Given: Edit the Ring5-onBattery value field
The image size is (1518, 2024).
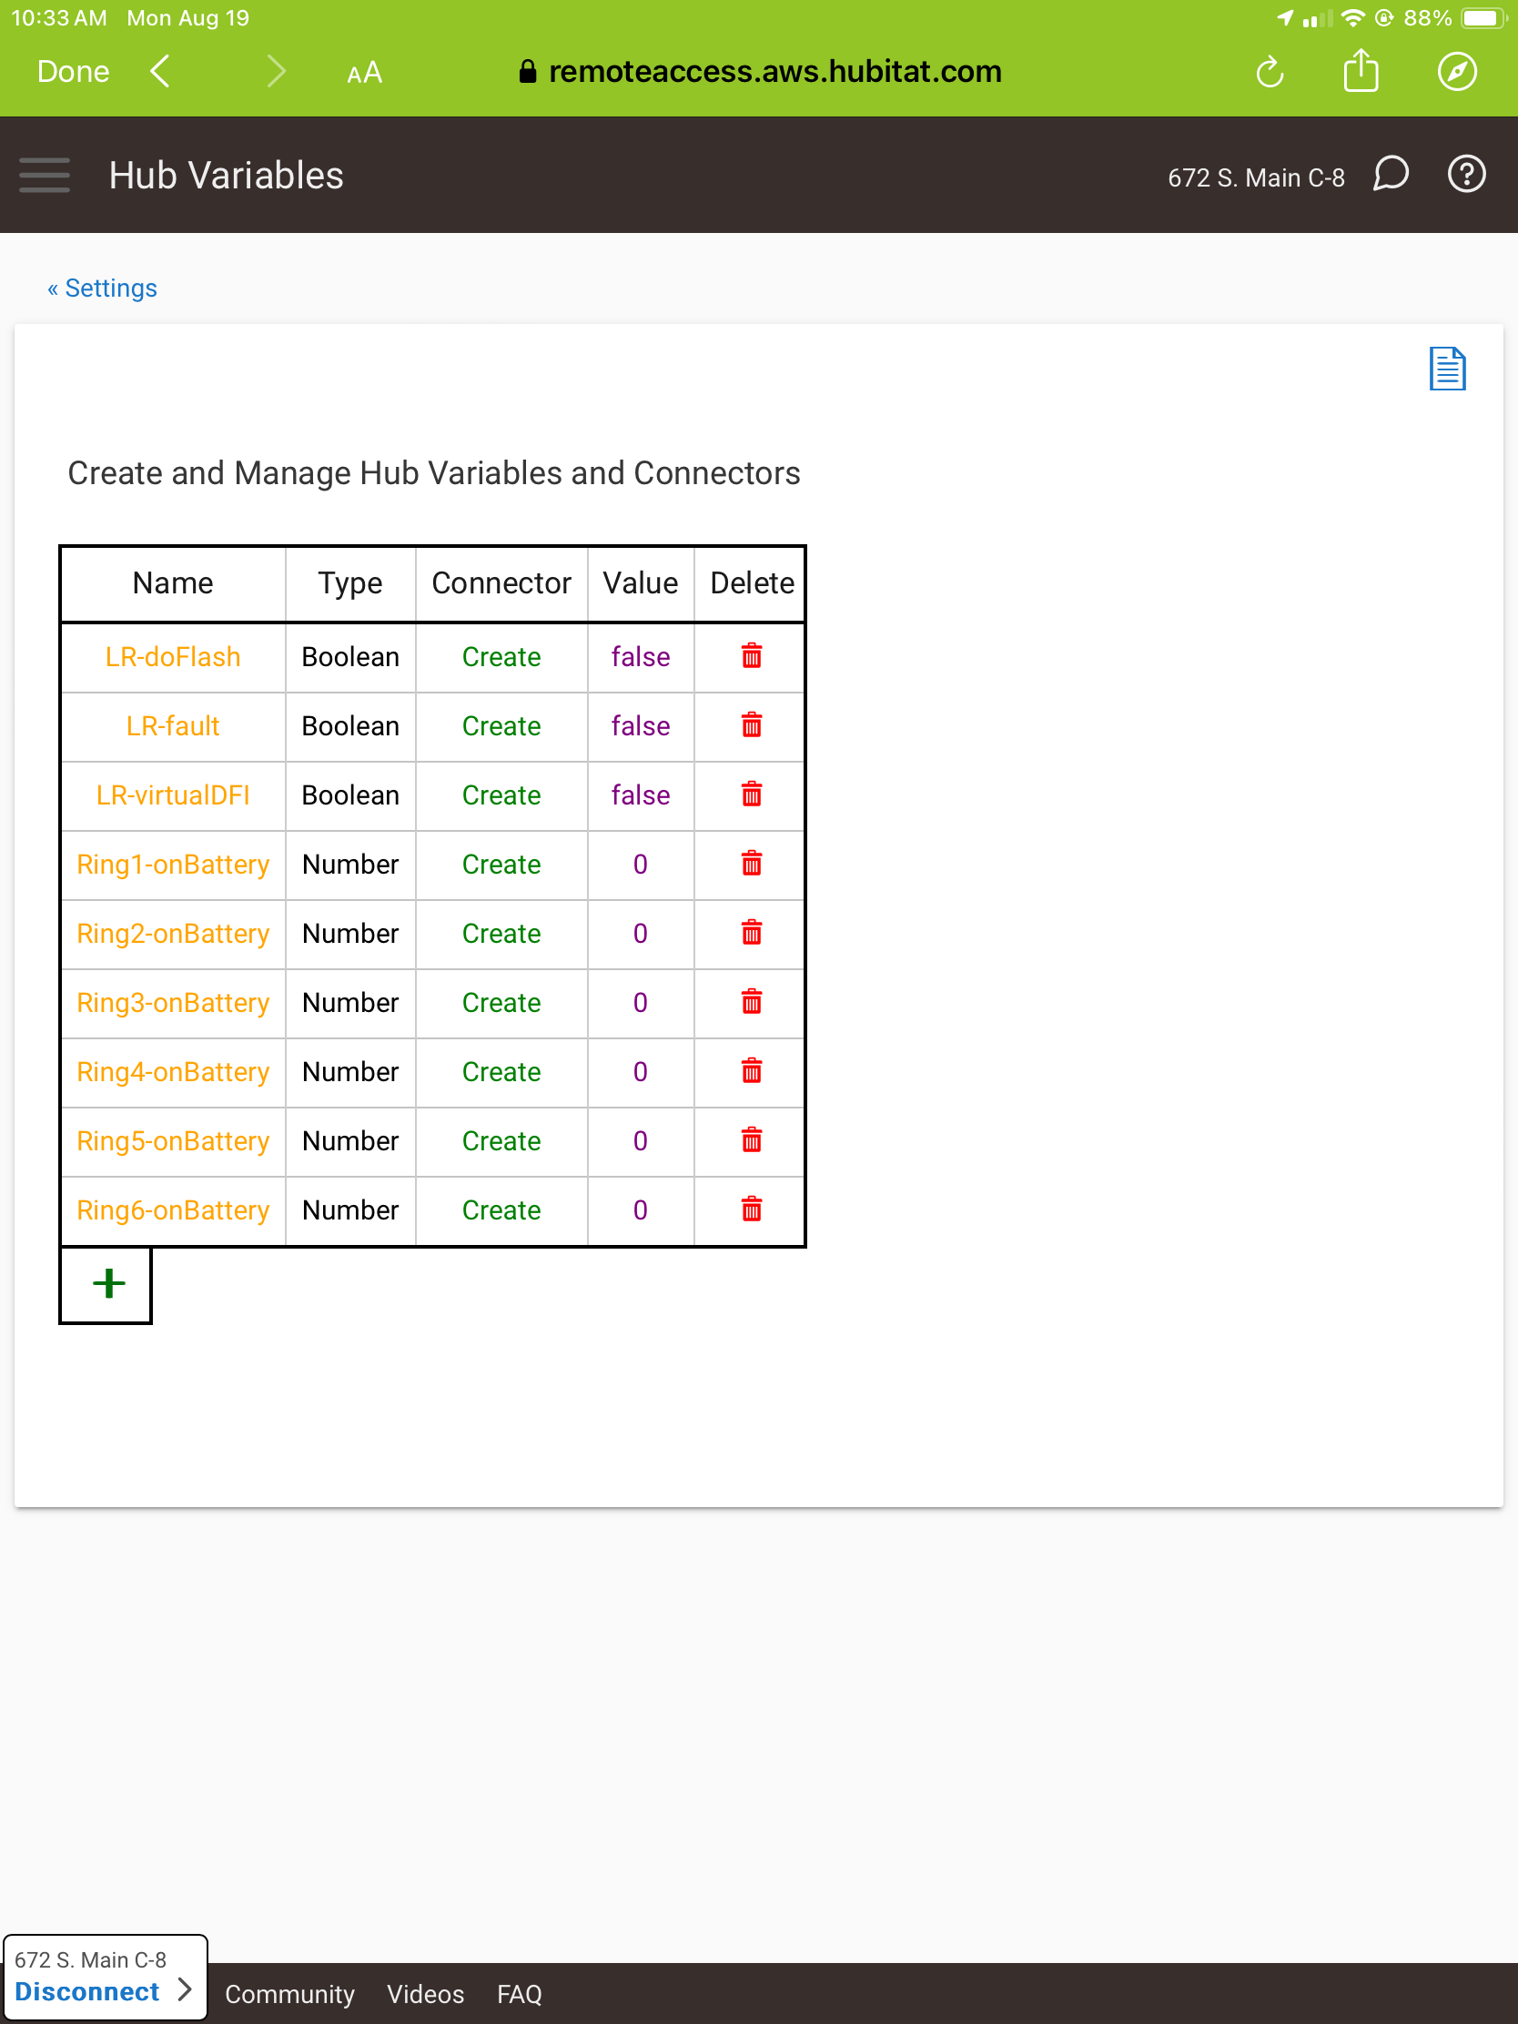Looking at the screenshot, I should point(640,1141).
